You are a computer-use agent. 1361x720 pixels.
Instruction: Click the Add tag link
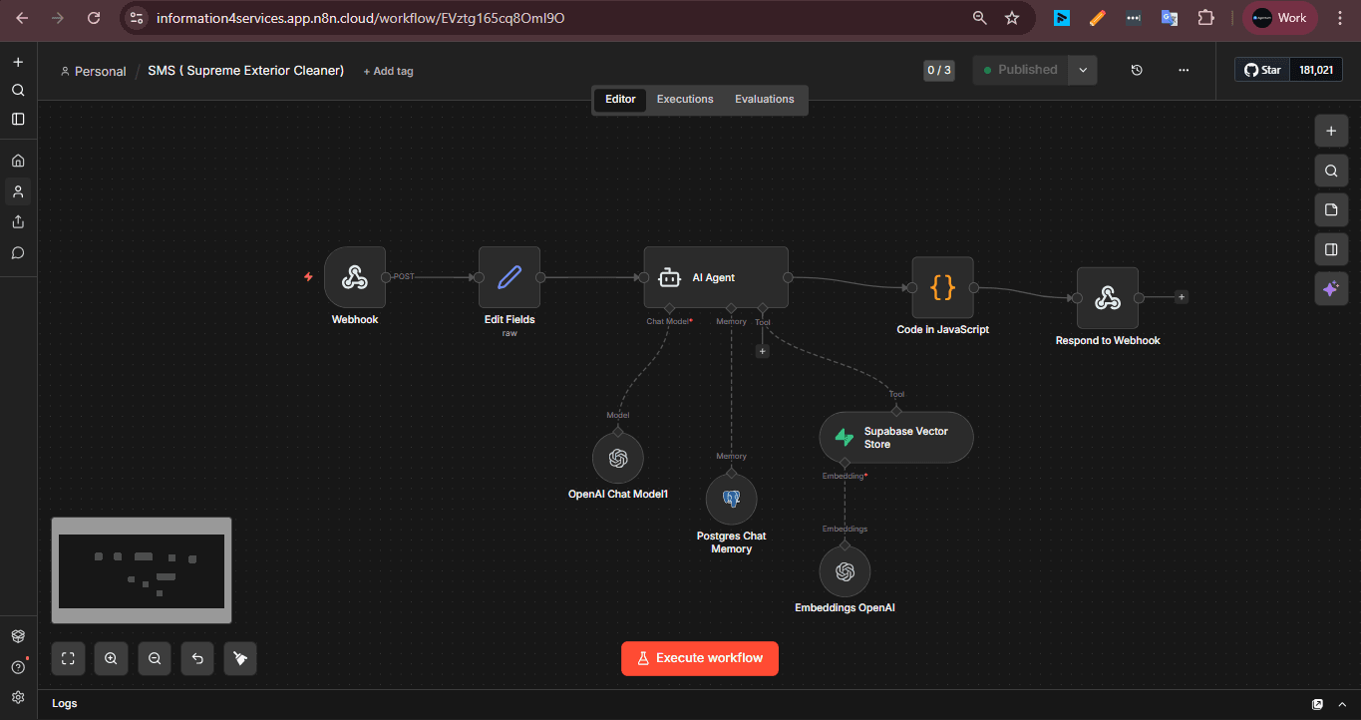pyautogui.click(x=388, y=71)
